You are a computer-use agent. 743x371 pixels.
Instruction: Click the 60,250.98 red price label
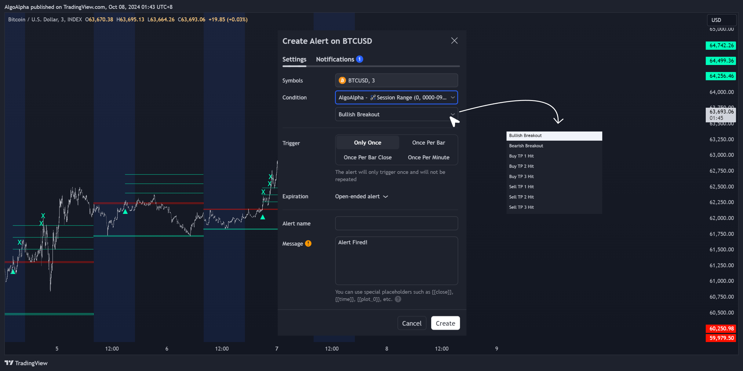pyautogui.click(x=721, y=329)
